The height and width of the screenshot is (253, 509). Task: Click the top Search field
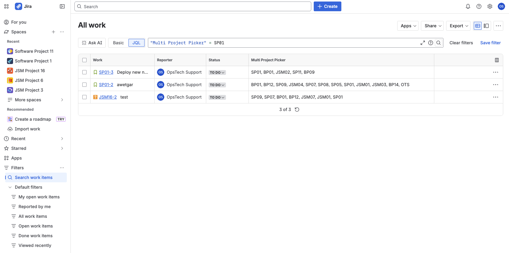[193, 6]
